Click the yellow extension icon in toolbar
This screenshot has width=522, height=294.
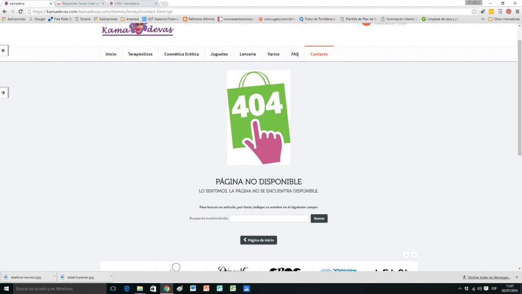pos(491,11)
